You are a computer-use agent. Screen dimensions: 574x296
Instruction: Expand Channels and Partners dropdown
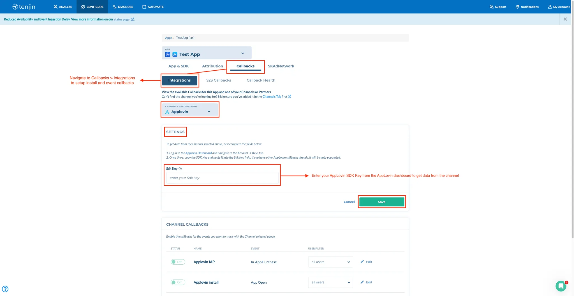190,110
